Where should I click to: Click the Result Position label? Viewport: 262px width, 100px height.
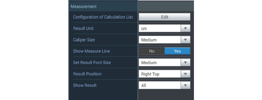(87, 74)
